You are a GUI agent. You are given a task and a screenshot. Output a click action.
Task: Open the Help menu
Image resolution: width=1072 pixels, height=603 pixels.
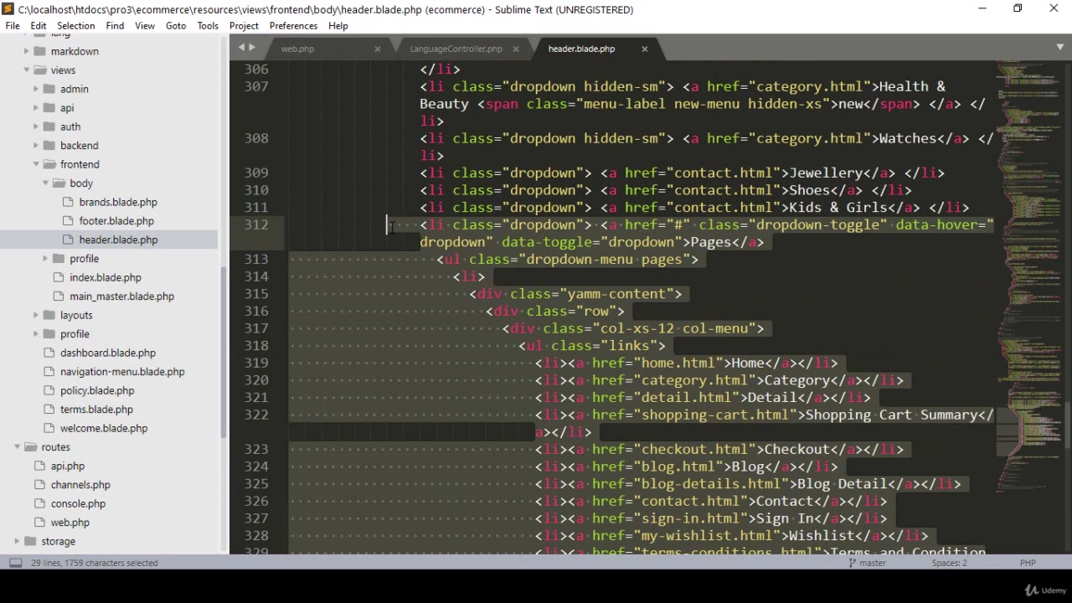pyautogui.click(x=338, y=26)
